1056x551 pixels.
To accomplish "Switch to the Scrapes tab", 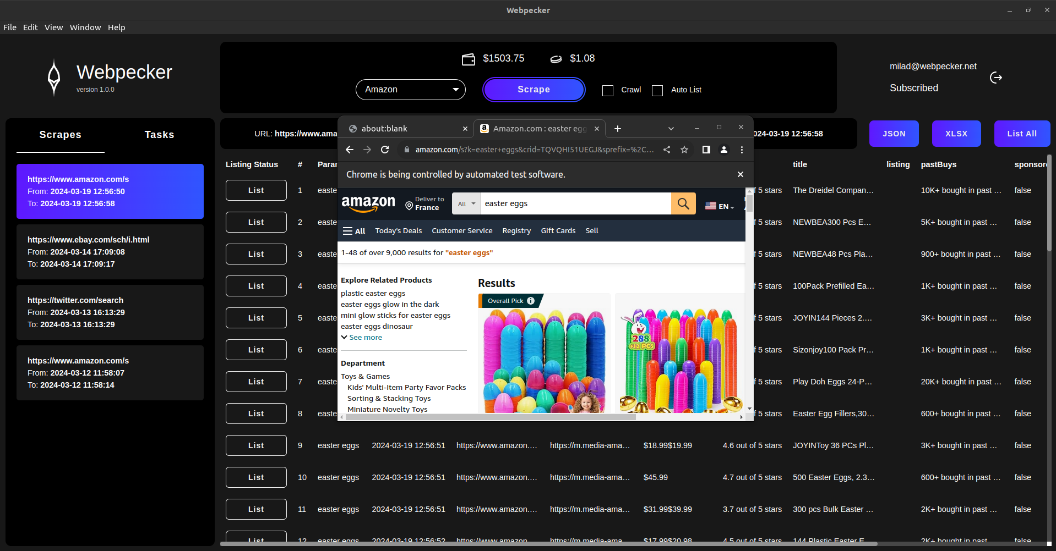I will pyautogui.click(x=61, y=135).
